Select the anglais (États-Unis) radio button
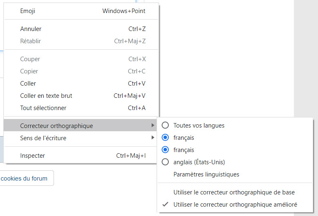This screenshot has width=318, height=216. tap(166, 162)
